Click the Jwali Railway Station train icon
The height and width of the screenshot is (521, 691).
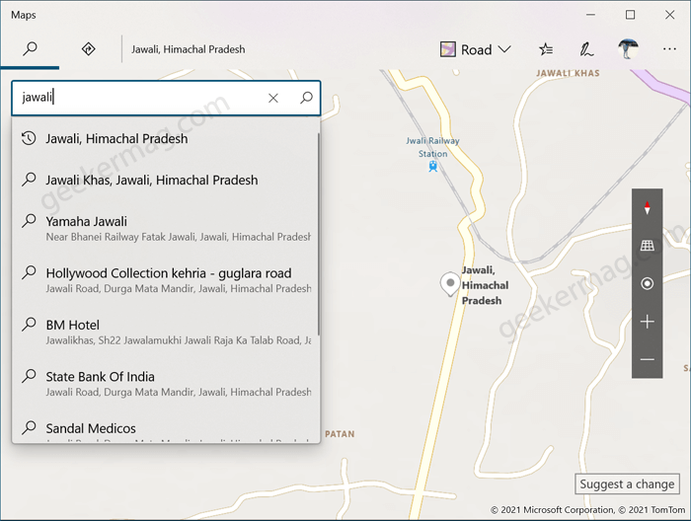click(x=432, y=166)
